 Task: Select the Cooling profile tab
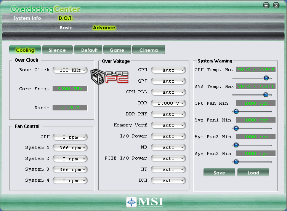coord(25,50)
